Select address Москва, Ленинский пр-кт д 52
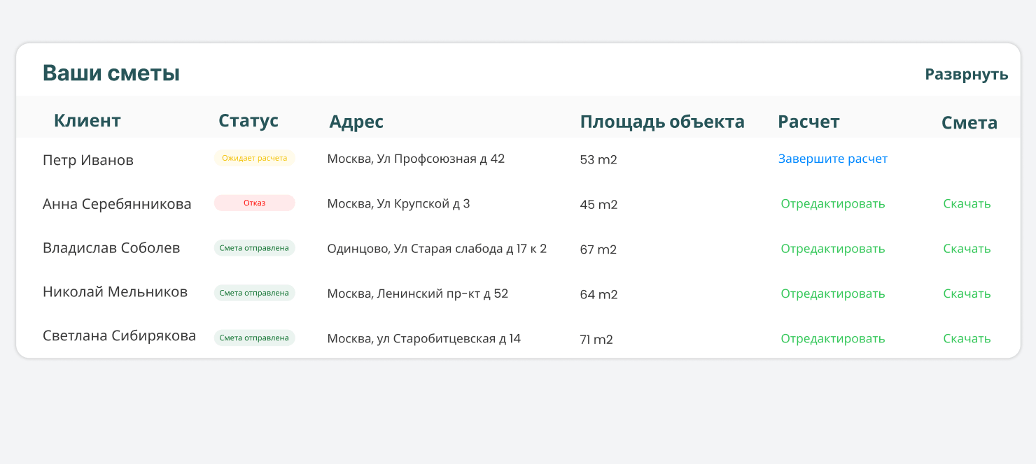The image size is (1036, 464). point(417,293)
